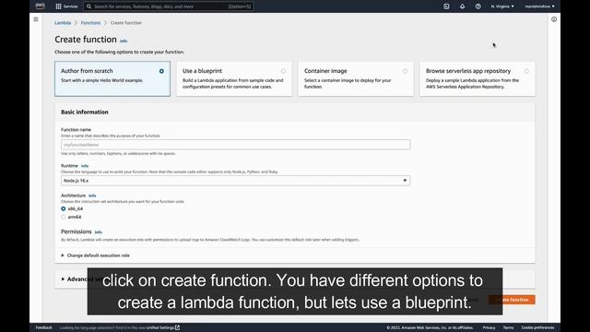
Task: Select the Container image option
Action: [356, 78]
